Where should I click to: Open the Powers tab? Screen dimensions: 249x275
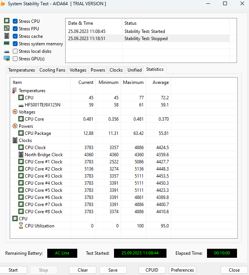click(x=98, y=70)
